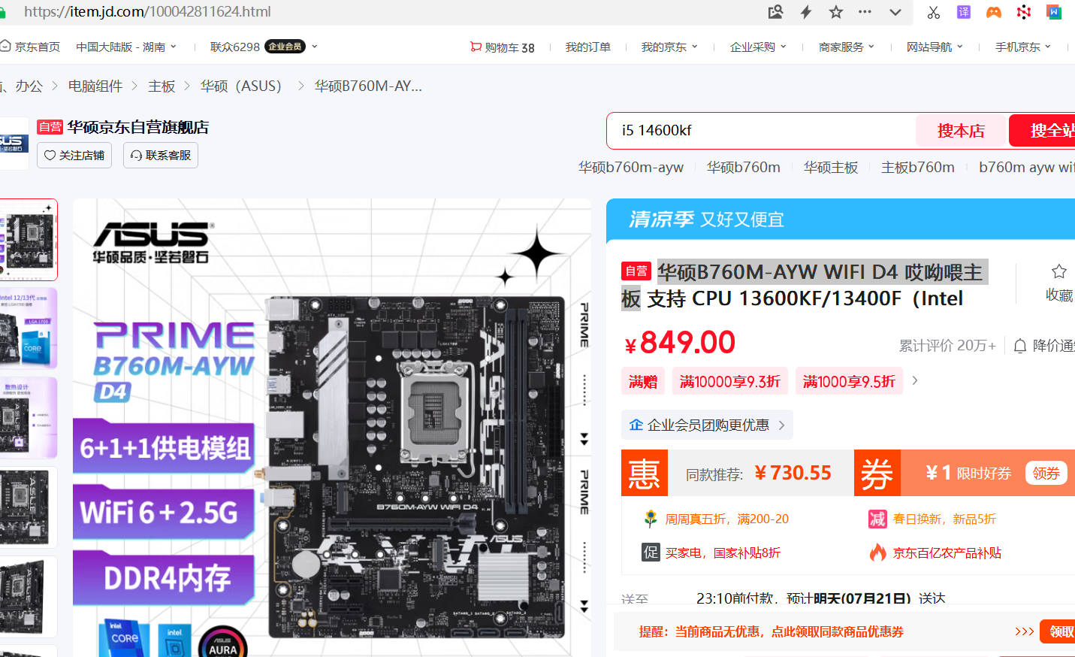Expand the browser toolbar chevron dropdown
This screenshot has width=1075, height=657.
coord(895,12)
